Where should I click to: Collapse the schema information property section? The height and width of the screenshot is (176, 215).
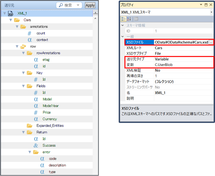coord(123,25)
